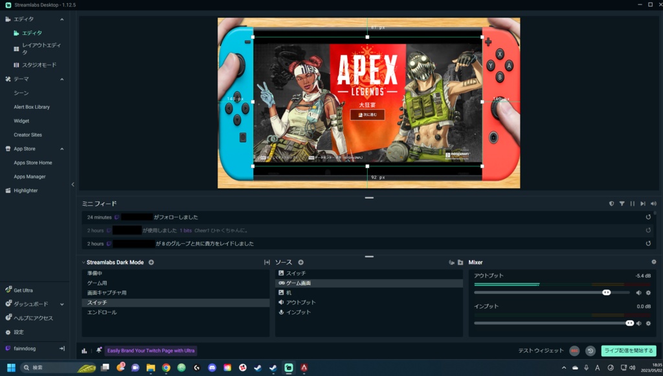
Task: Add a source folder icon
Action: click(x=460, y=262)
